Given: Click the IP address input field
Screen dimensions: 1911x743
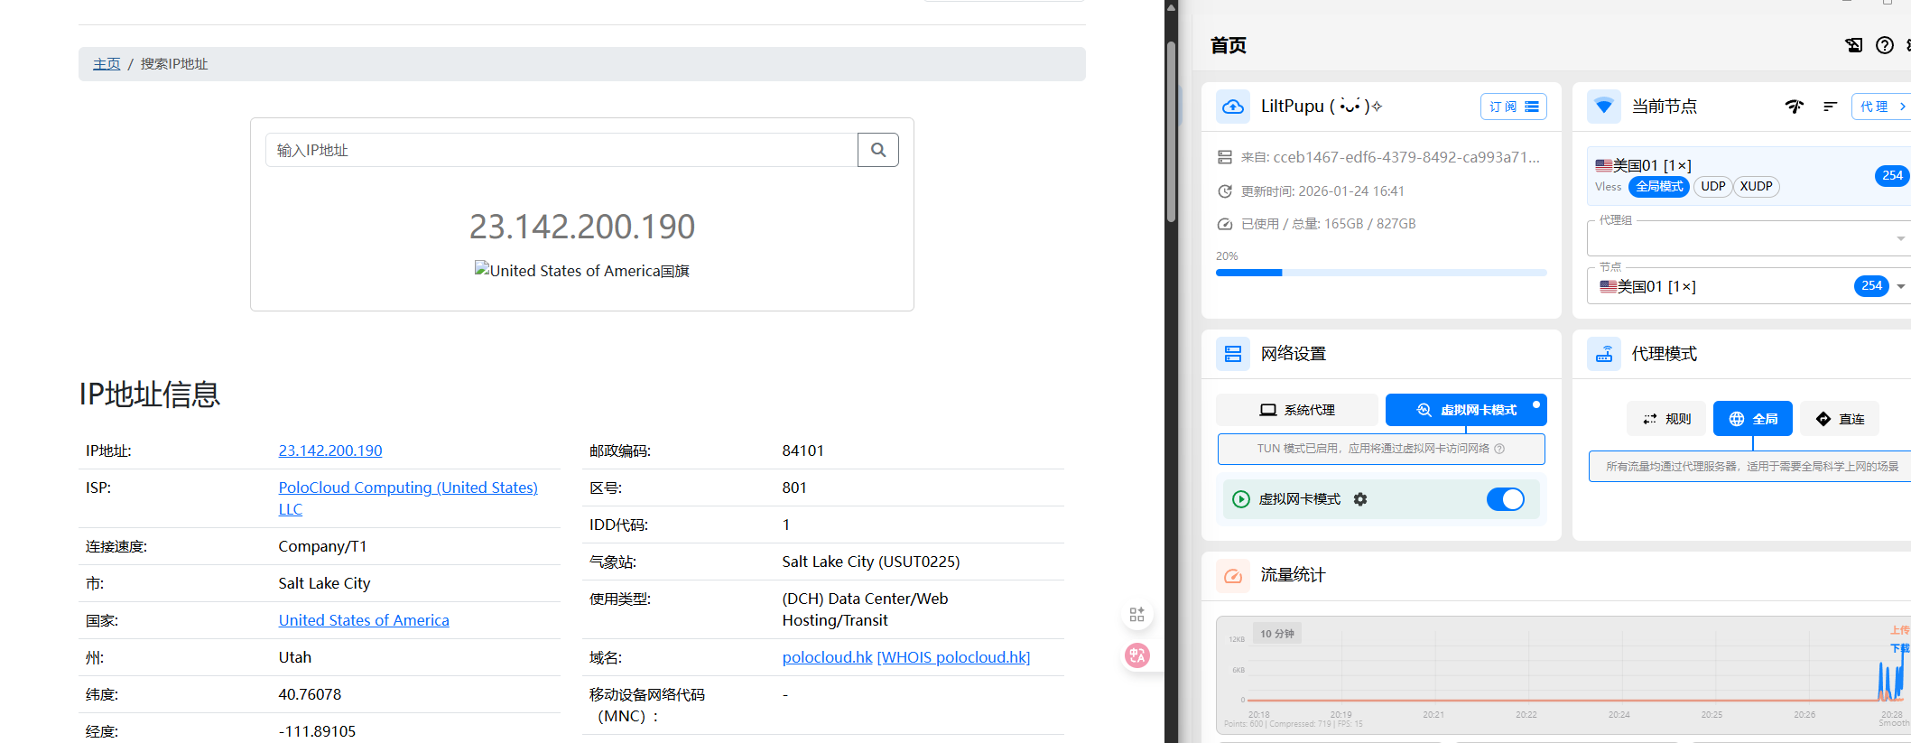Looking at the screenshot, I should point(561,150).
